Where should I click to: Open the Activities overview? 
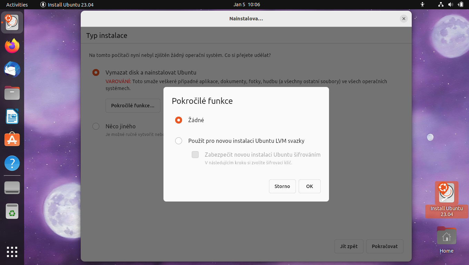pos(17,5)
